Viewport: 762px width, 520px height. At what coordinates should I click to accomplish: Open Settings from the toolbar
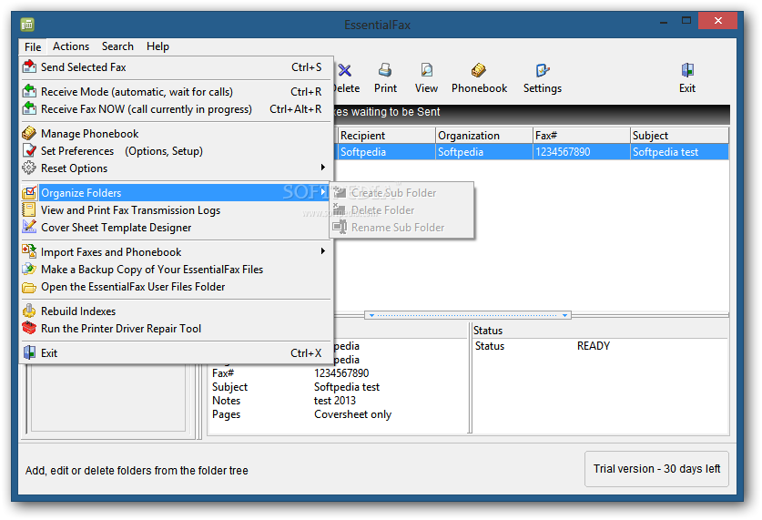point(543,77)
